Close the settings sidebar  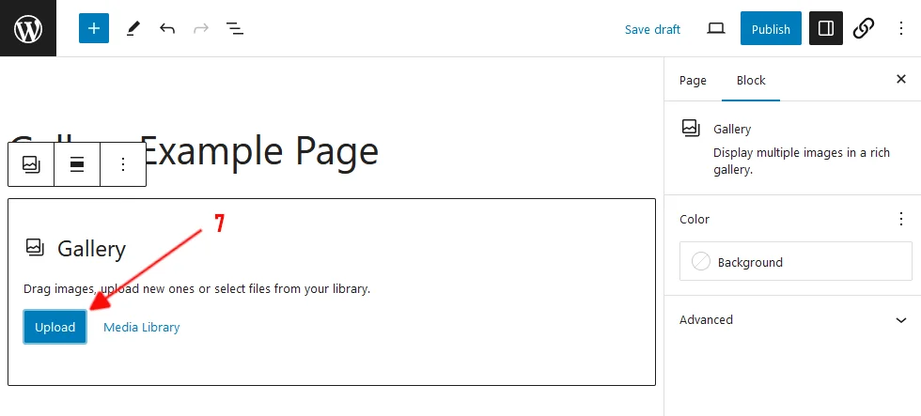coord(901,80)
